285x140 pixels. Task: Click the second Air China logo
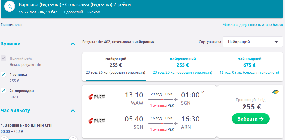tap(96, 121)
